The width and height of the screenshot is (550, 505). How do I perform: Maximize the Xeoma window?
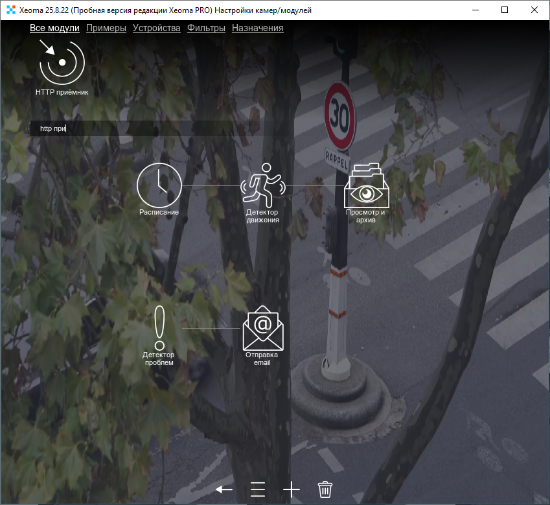(505, 10)
